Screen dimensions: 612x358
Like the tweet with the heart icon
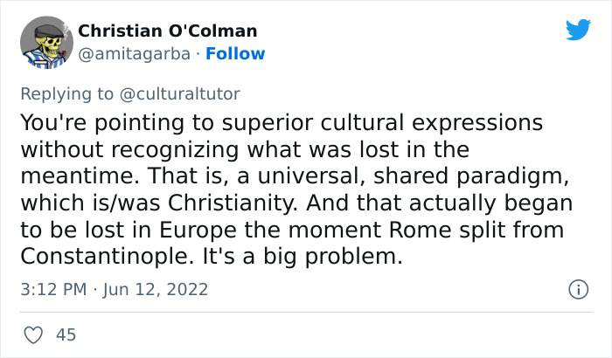[x=34, y=334]
